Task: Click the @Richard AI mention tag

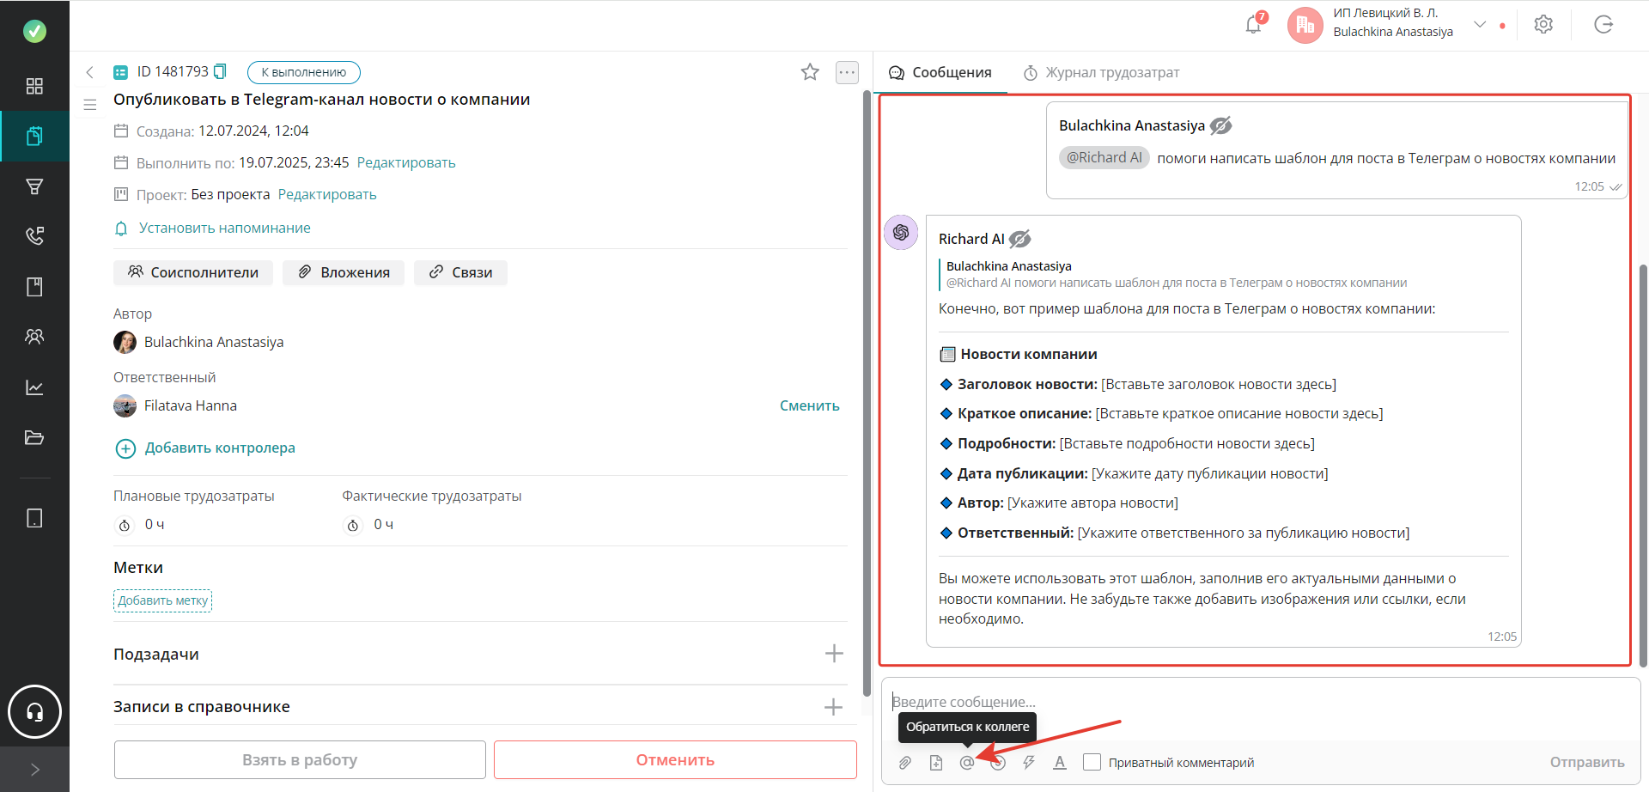Action: click(1104, 157)
